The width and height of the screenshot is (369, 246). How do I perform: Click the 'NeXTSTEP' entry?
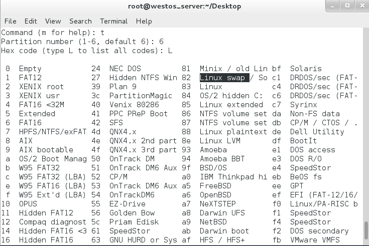point(218,204)
